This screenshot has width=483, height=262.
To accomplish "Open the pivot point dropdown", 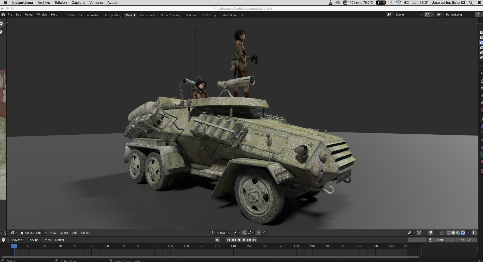I will (236, 233).
